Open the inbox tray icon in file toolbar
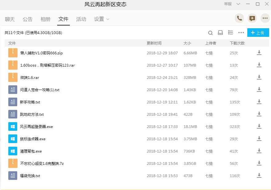The height and width of the screenshot is (190, 271). coord(220,33)
